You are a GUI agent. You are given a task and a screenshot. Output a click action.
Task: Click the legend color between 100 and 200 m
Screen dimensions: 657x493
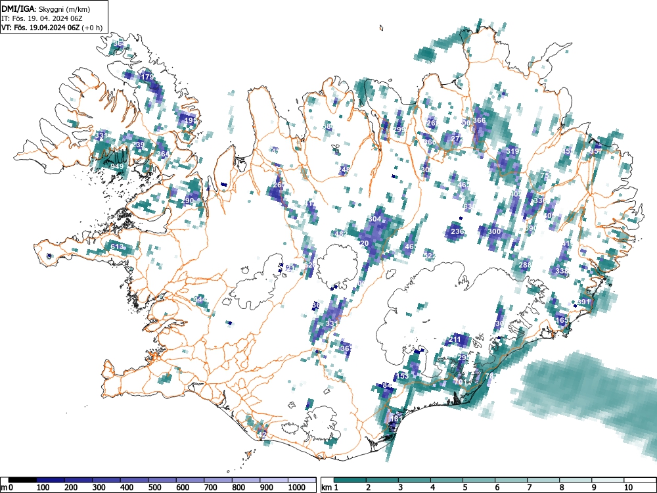click(x=51, y=480)
